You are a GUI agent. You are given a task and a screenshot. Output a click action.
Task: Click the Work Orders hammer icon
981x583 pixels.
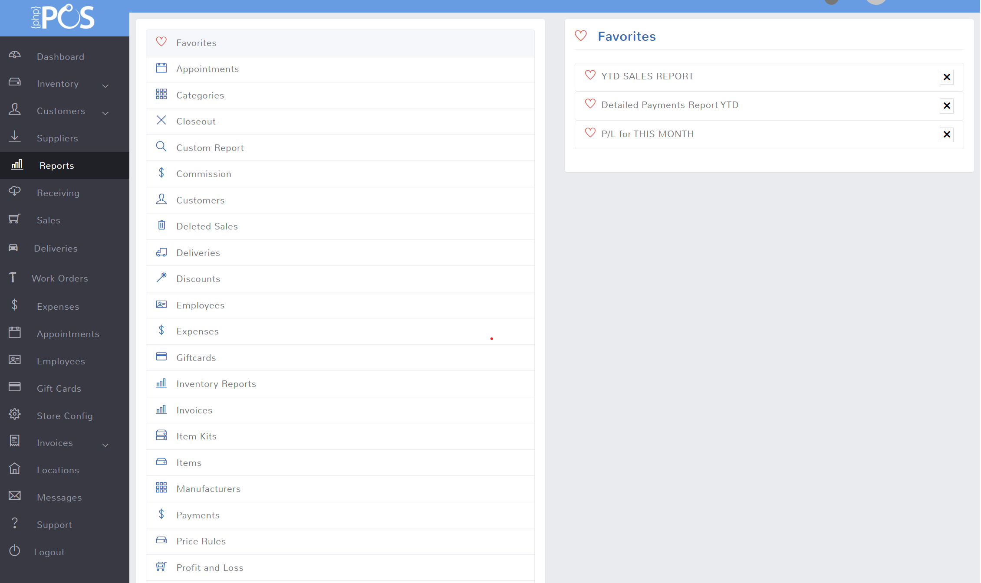pyautogui.click(x=13, y=277)
